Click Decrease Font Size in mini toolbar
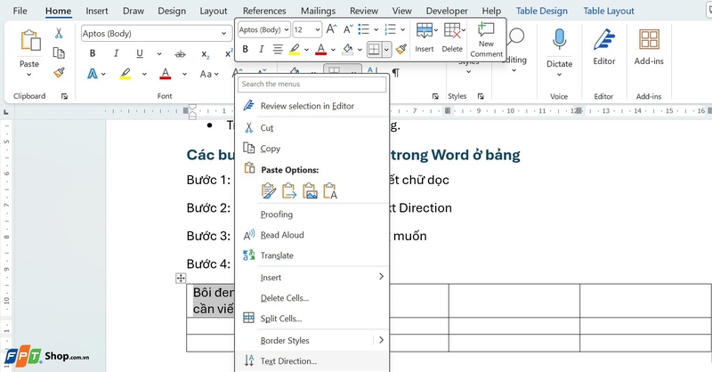Screen dimensions: 712x372 point(348,30)
